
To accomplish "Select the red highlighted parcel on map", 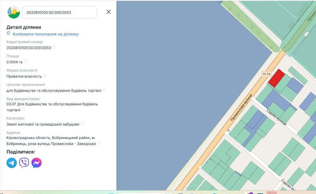I will (276, 78).
